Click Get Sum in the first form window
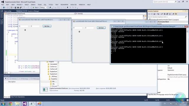Image resolution: width=189 pixels, height=106 pixels. [47, 26]
